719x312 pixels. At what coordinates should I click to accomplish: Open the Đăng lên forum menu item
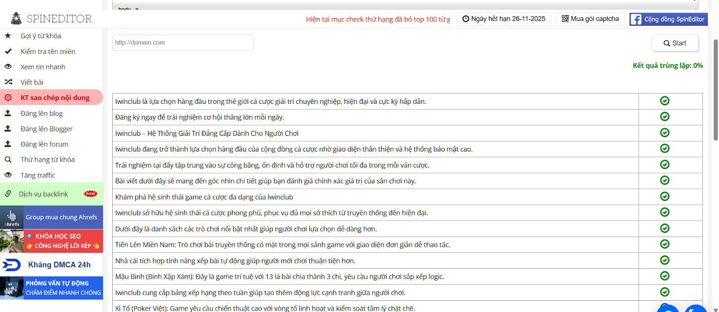44,144
